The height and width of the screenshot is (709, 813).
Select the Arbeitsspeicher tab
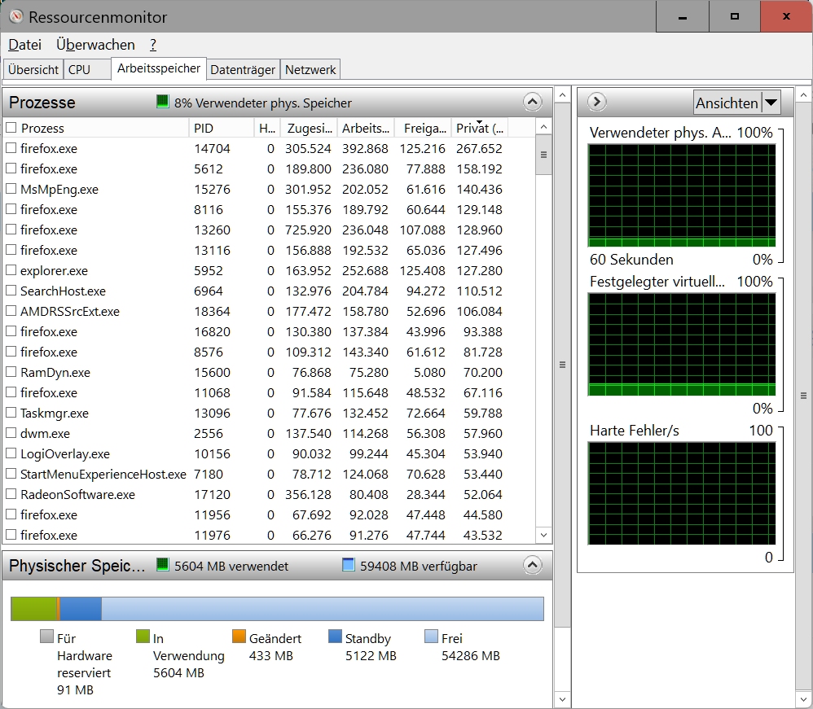[159, 68]
